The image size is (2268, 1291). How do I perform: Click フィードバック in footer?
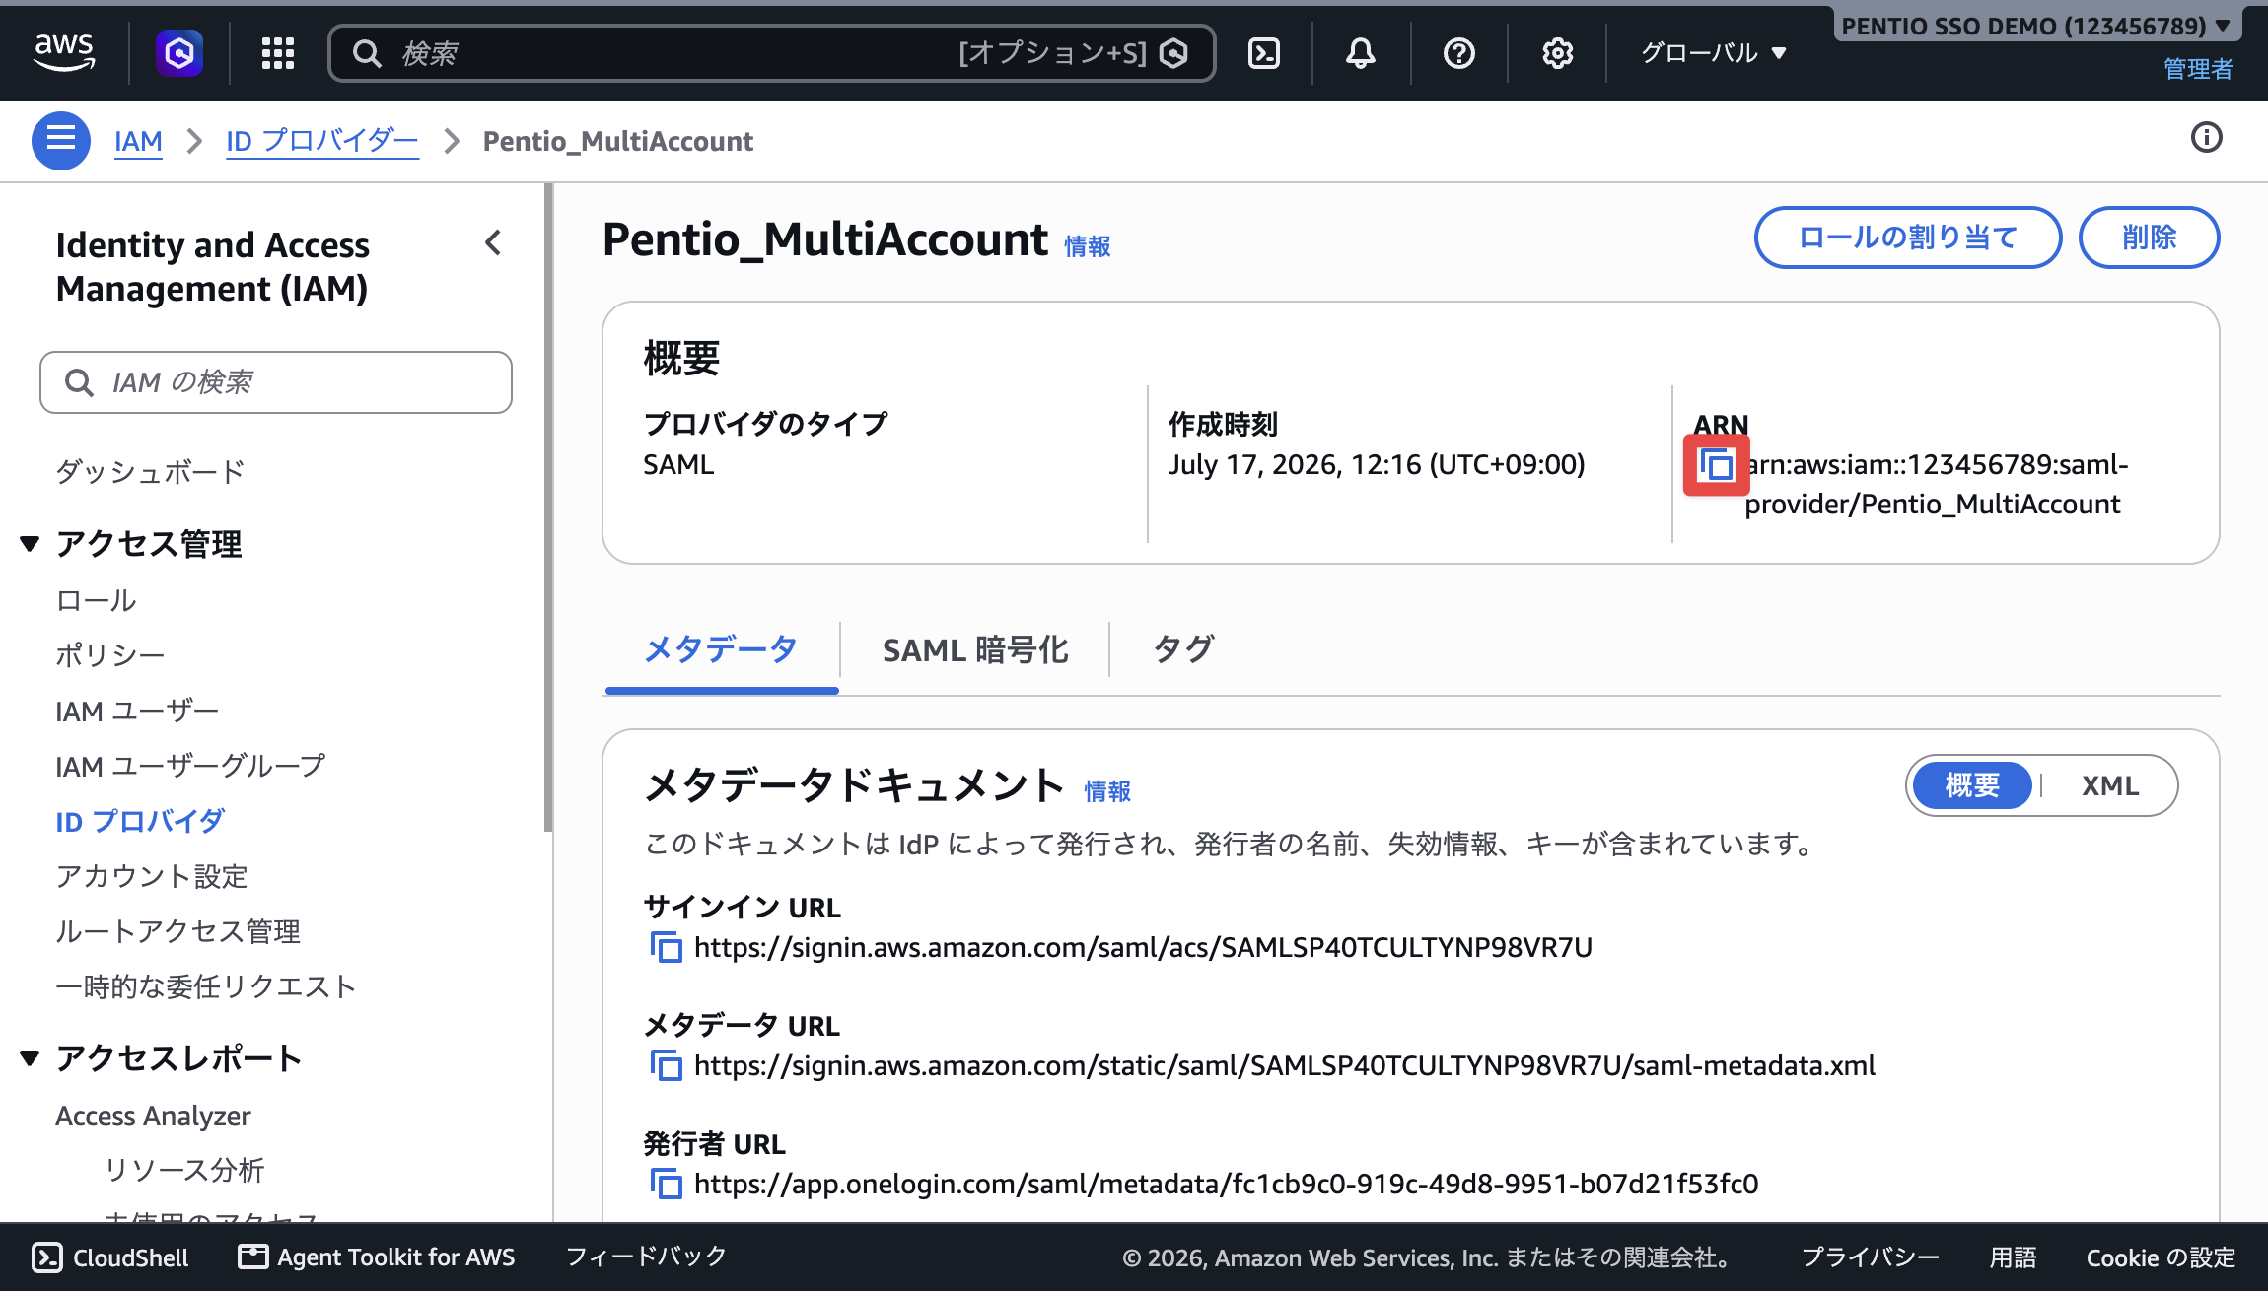(x=647, y=1257)
